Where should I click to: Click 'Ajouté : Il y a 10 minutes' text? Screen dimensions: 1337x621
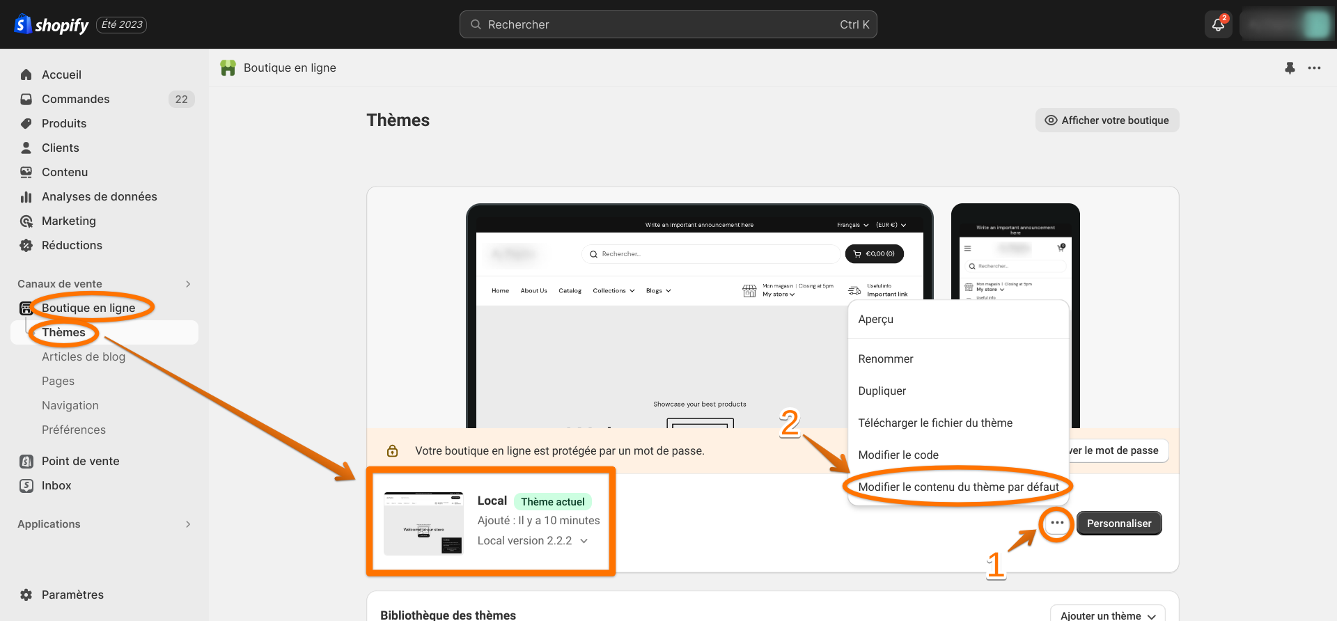pos(539,520)
